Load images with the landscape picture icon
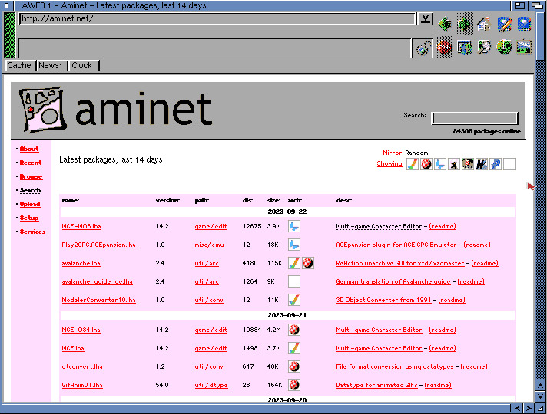Image resolution: width=547 pixels, height=414 pixels. [x=524, y=47]
